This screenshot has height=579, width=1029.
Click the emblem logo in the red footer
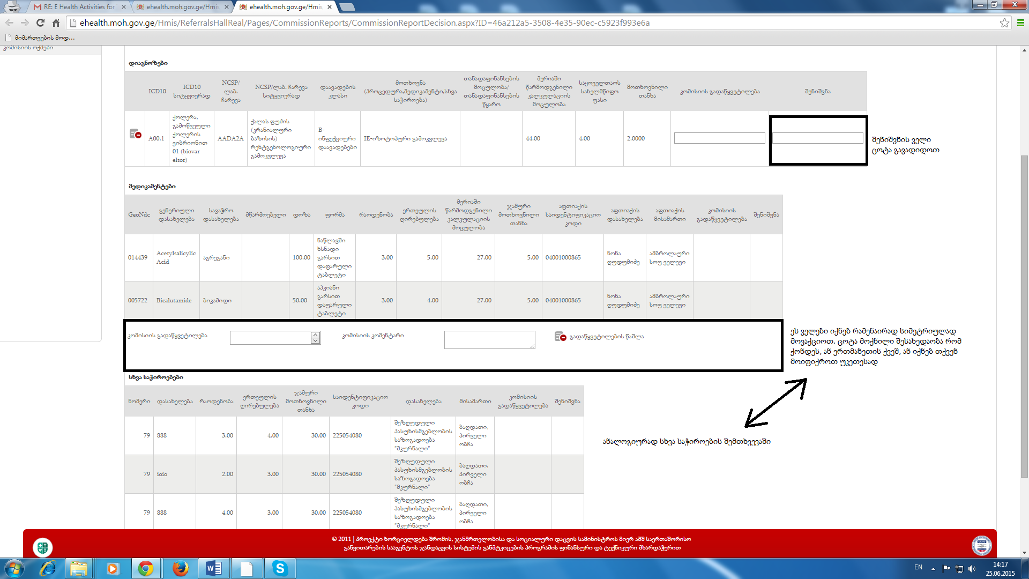tap(42, 547)
